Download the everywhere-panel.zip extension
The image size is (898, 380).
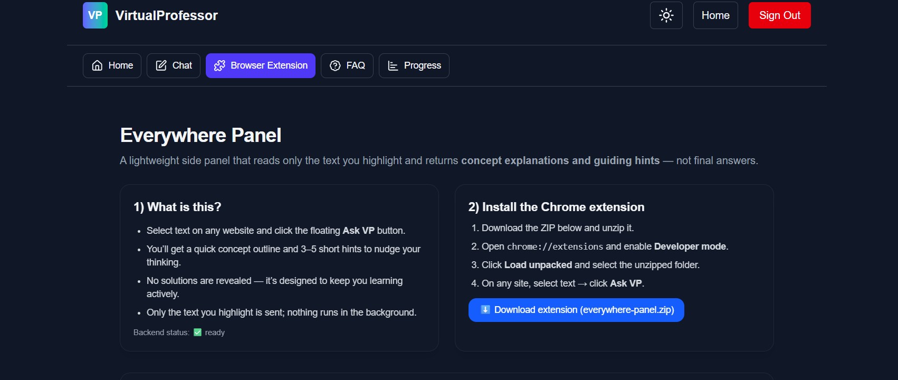point(584,310)
